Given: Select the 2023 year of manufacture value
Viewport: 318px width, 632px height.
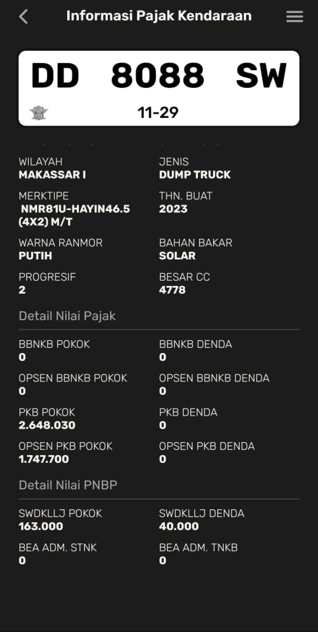Looking at the screenshot, I should [x=173, y=209].
